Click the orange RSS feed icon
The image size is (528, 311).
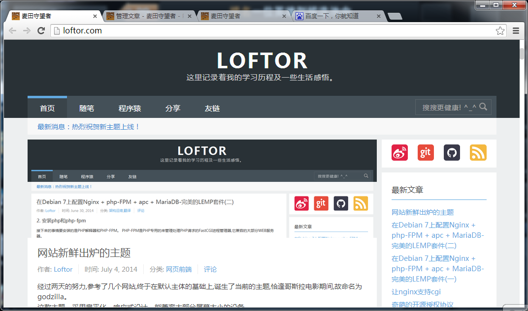pyautogui.click(x=478, y=152)
